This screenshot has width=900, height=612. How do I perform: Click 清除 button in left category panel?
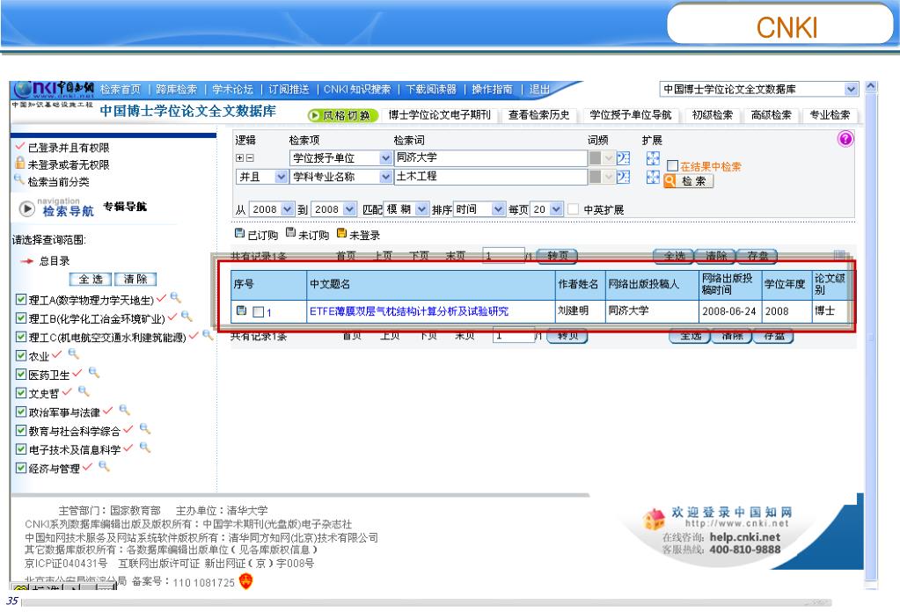click(135, 280)
